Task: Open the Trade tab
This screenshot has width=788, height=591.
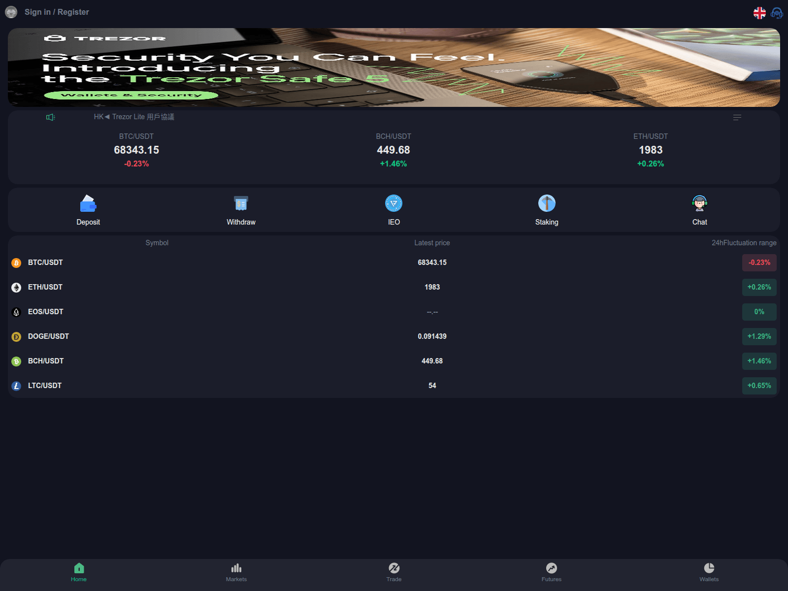Action: click(x=394, y=573)
